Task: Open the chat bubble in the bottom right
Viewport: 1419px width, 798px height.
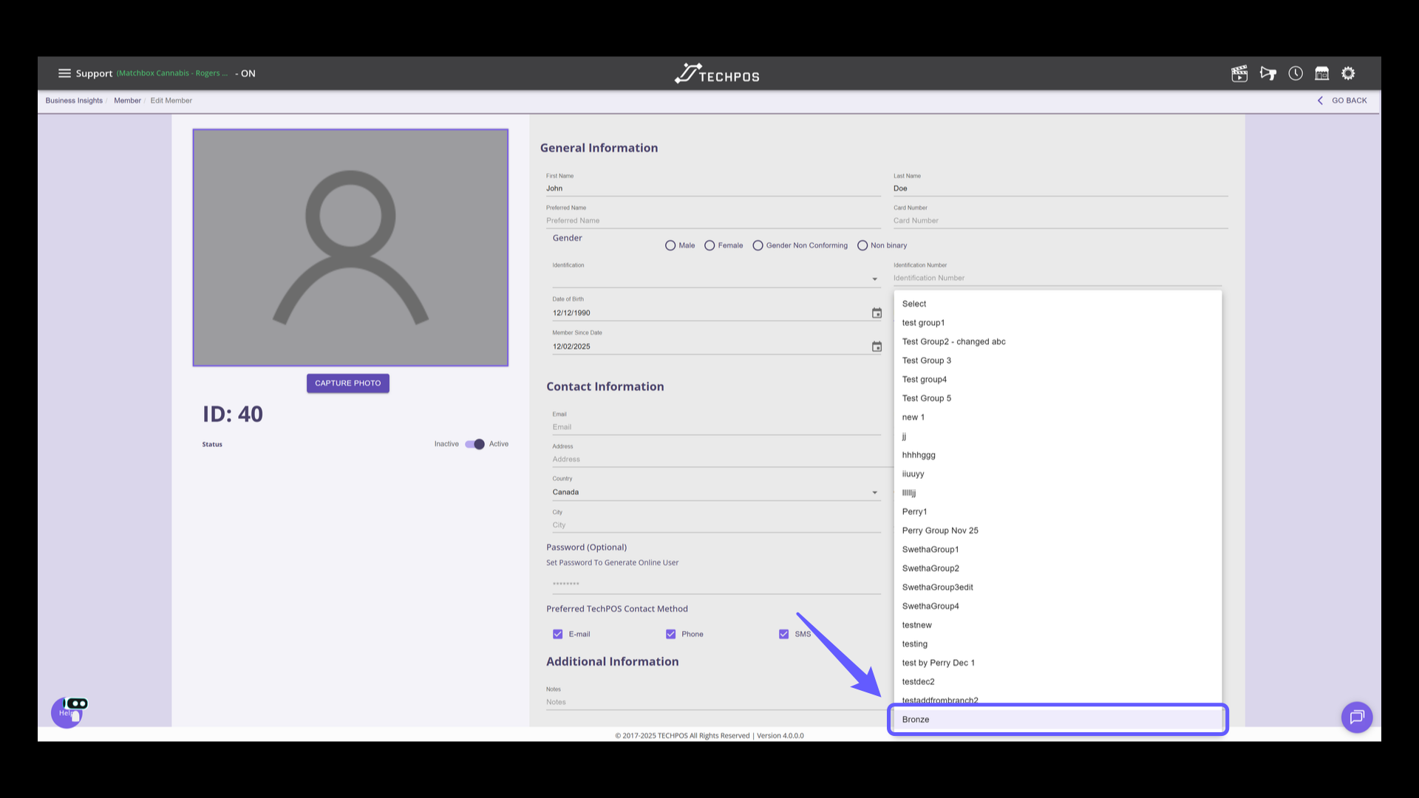Action: tap(1357, 717)
